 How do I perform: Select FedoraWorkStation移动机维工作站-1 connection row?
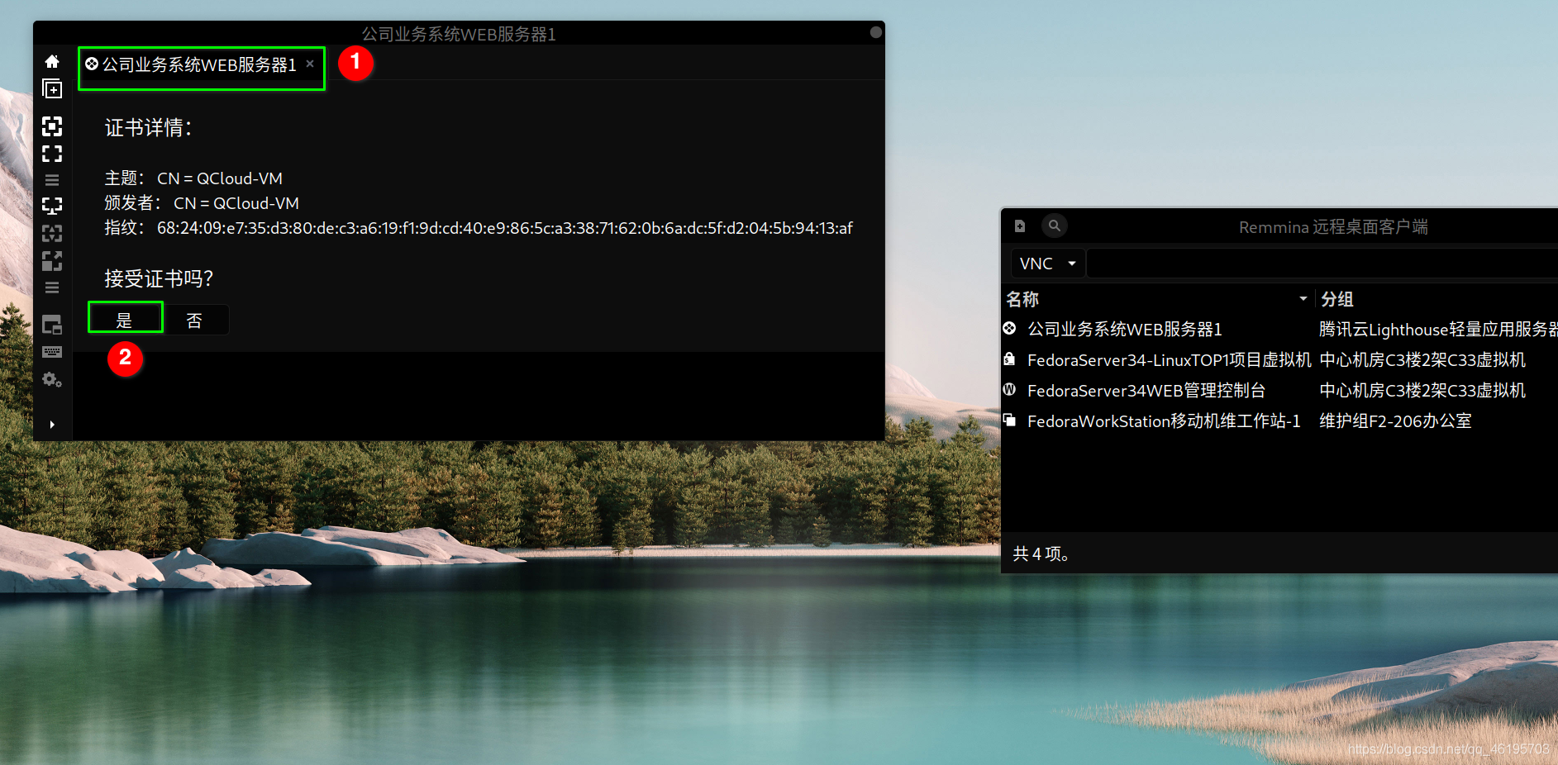click(x=1279, y=421)
